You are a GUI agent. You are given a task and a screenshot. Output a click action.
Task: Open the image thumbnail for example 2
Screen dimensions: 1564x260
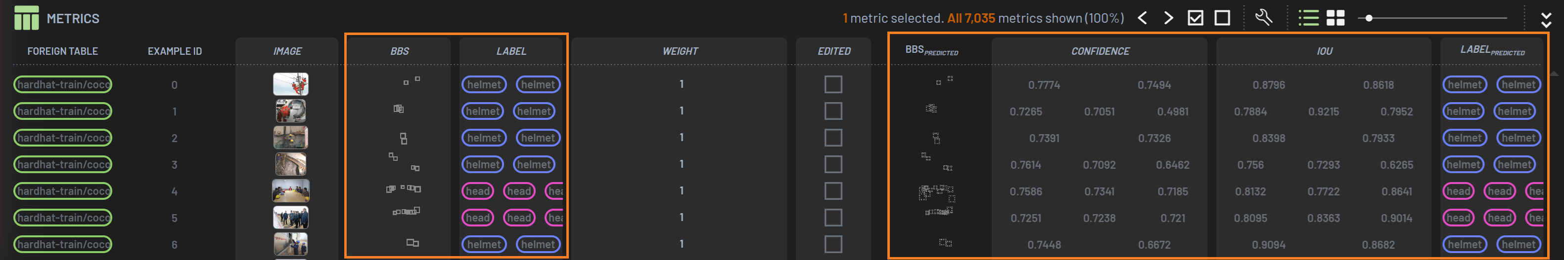[291, 138]
